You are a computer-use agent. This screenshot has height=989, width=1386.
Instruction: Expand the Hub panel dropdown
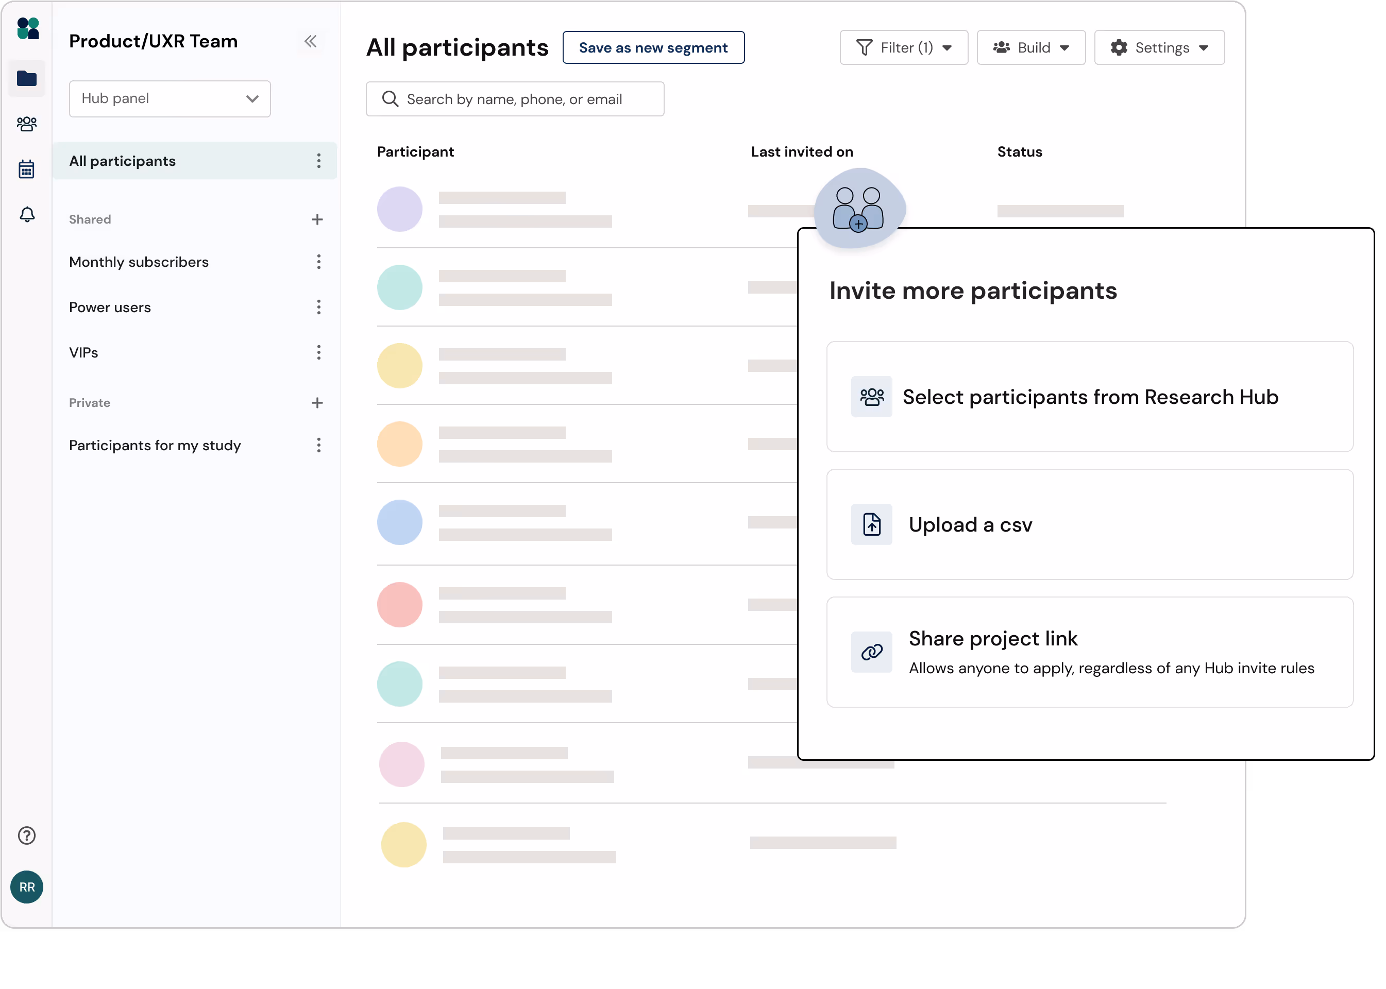pyautogui.click(x=170, y=99)
